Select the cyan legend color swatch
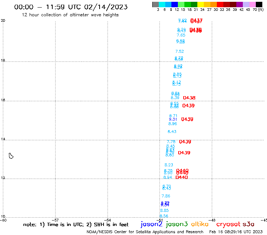 162,4
